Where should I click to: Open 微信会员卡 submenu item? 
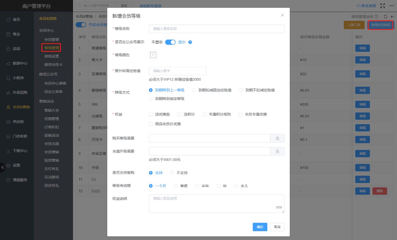(x=53, y=65)
